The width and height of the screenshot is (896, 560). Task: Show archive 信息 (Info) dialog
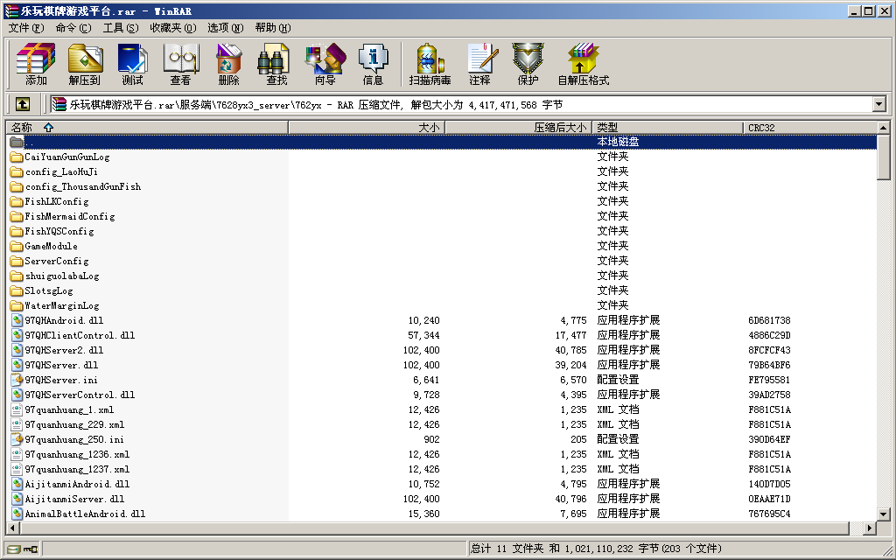tap(373, 64)
